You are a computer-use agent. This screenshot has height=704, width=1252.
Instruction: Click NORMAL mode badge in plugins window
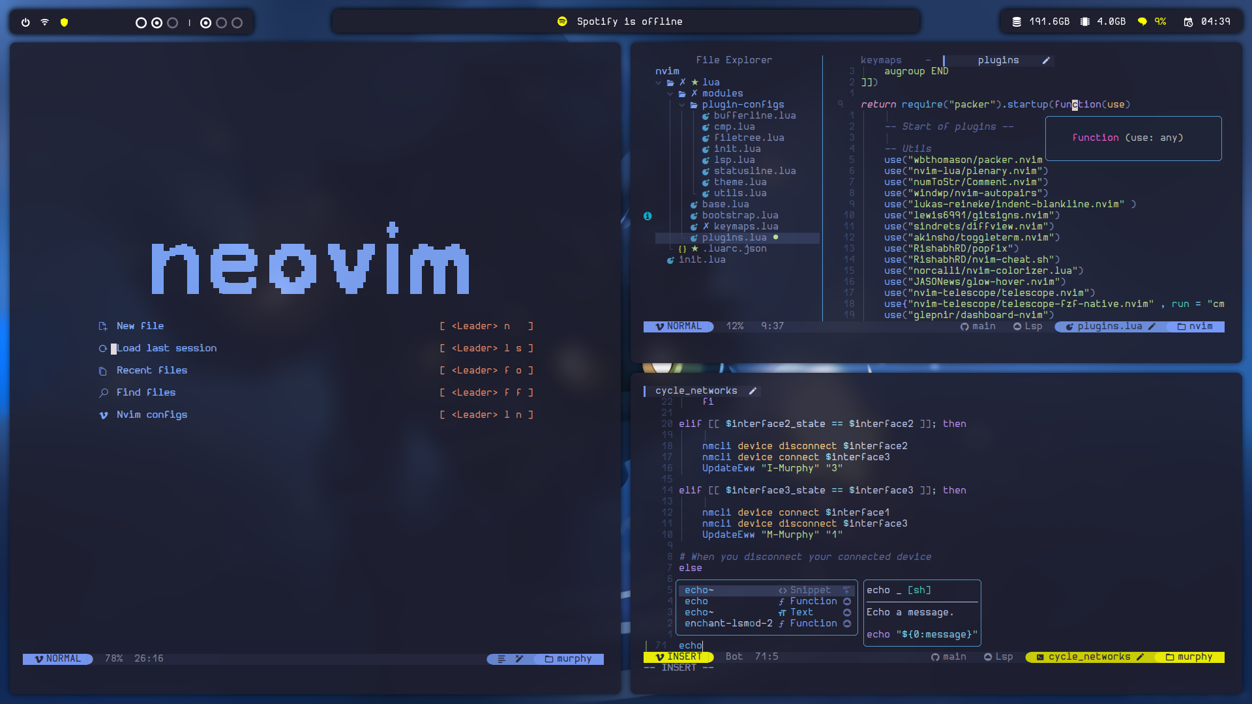coord(678,326)
